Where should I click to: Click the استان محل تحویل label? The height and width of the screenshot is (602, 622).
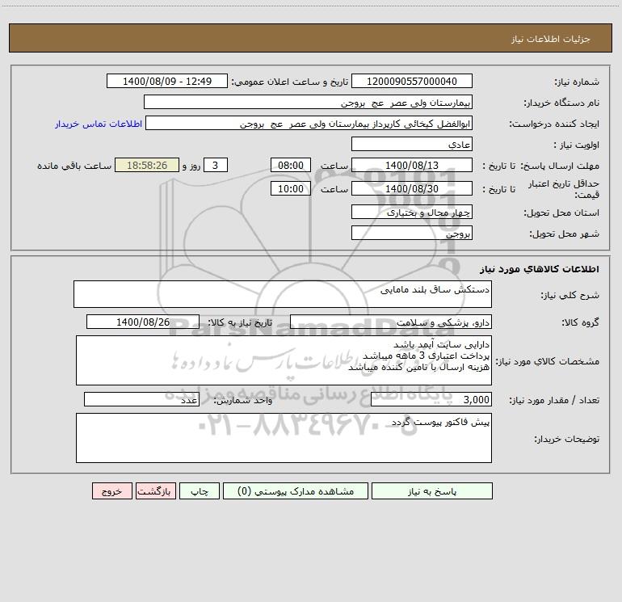click(x=561, y=213)
